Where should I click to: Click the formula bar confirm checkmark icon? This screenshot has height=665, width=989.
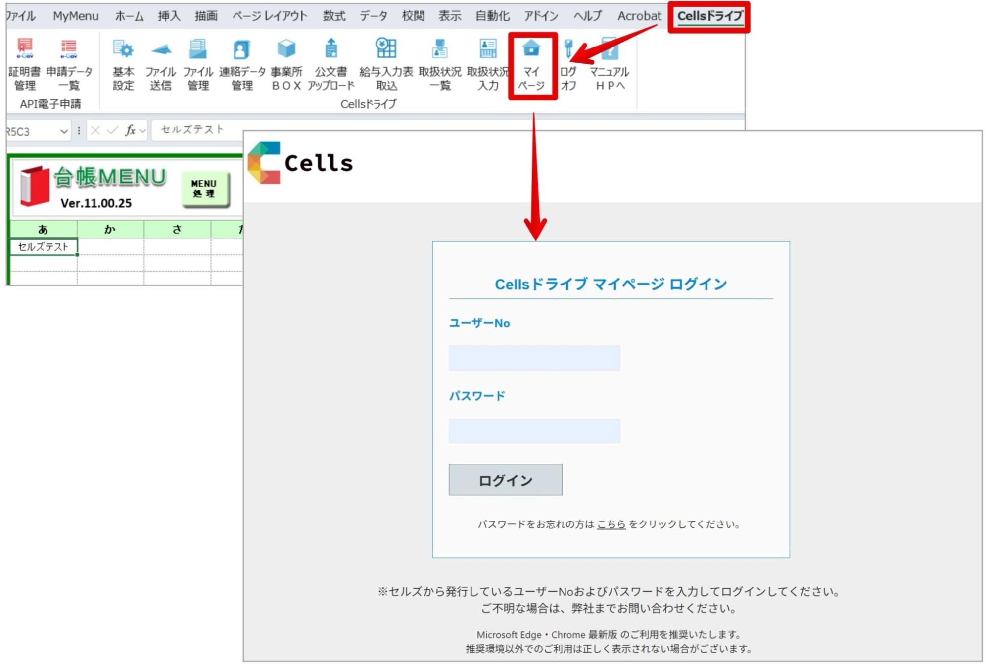click(x=113, y=130)
